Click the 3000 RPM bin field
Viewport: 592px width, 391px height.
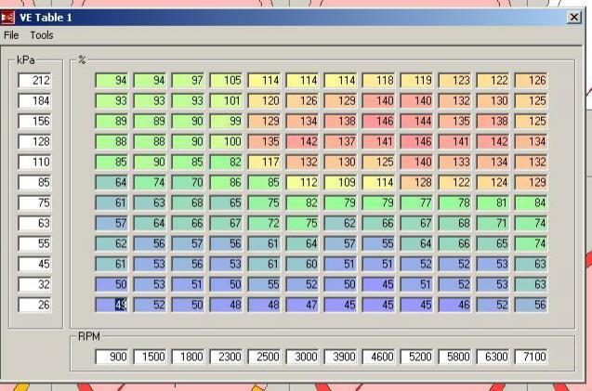(302, 357)
